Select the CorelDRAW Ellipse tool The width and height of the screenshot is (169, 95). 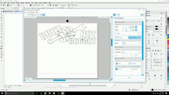pyautogui.click(x=2, y=31)
